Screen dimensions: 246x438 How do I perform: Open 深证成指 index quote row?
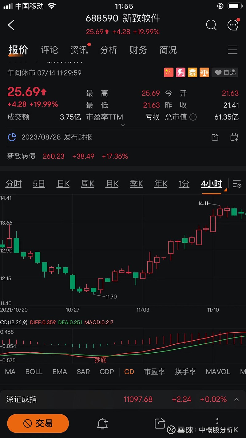click(x=123, y=399)
